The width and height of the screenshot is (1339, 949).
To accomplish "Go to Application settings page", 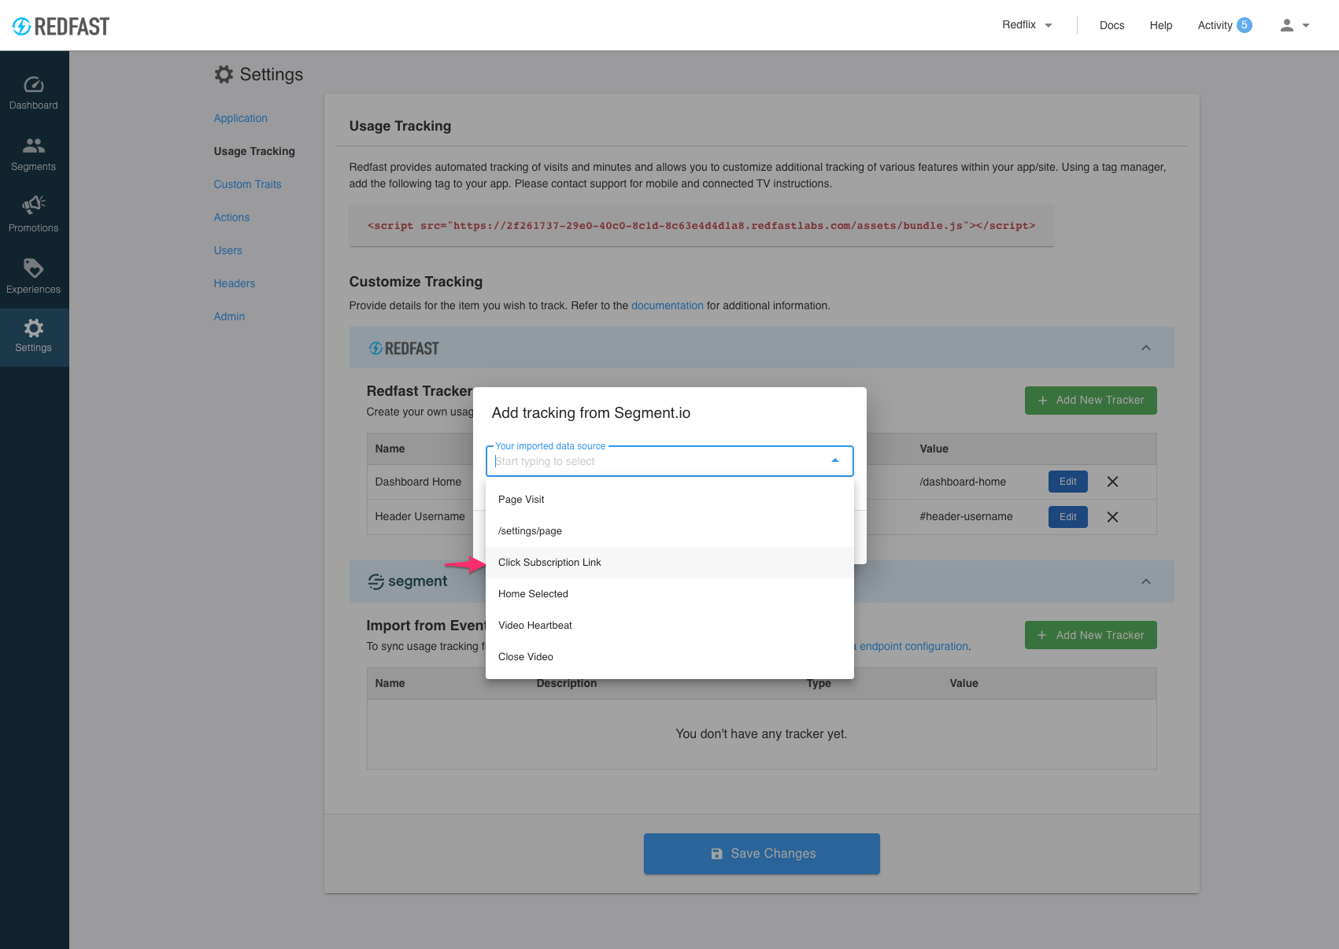I will tap(241, 118).
